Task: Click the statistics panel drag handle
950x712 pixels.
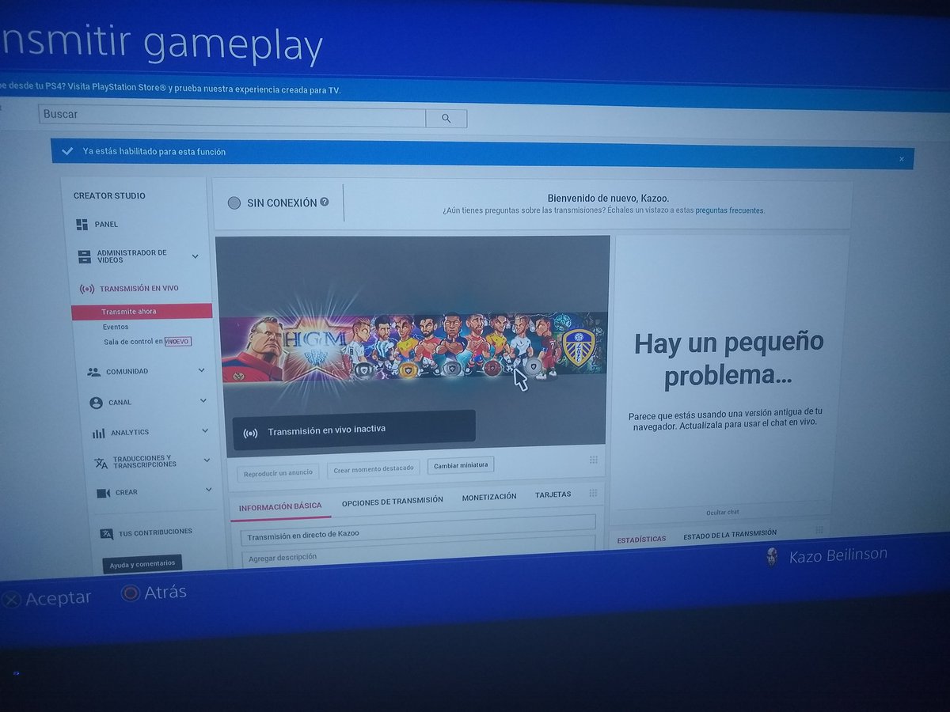Action: (x=819, y=530)
